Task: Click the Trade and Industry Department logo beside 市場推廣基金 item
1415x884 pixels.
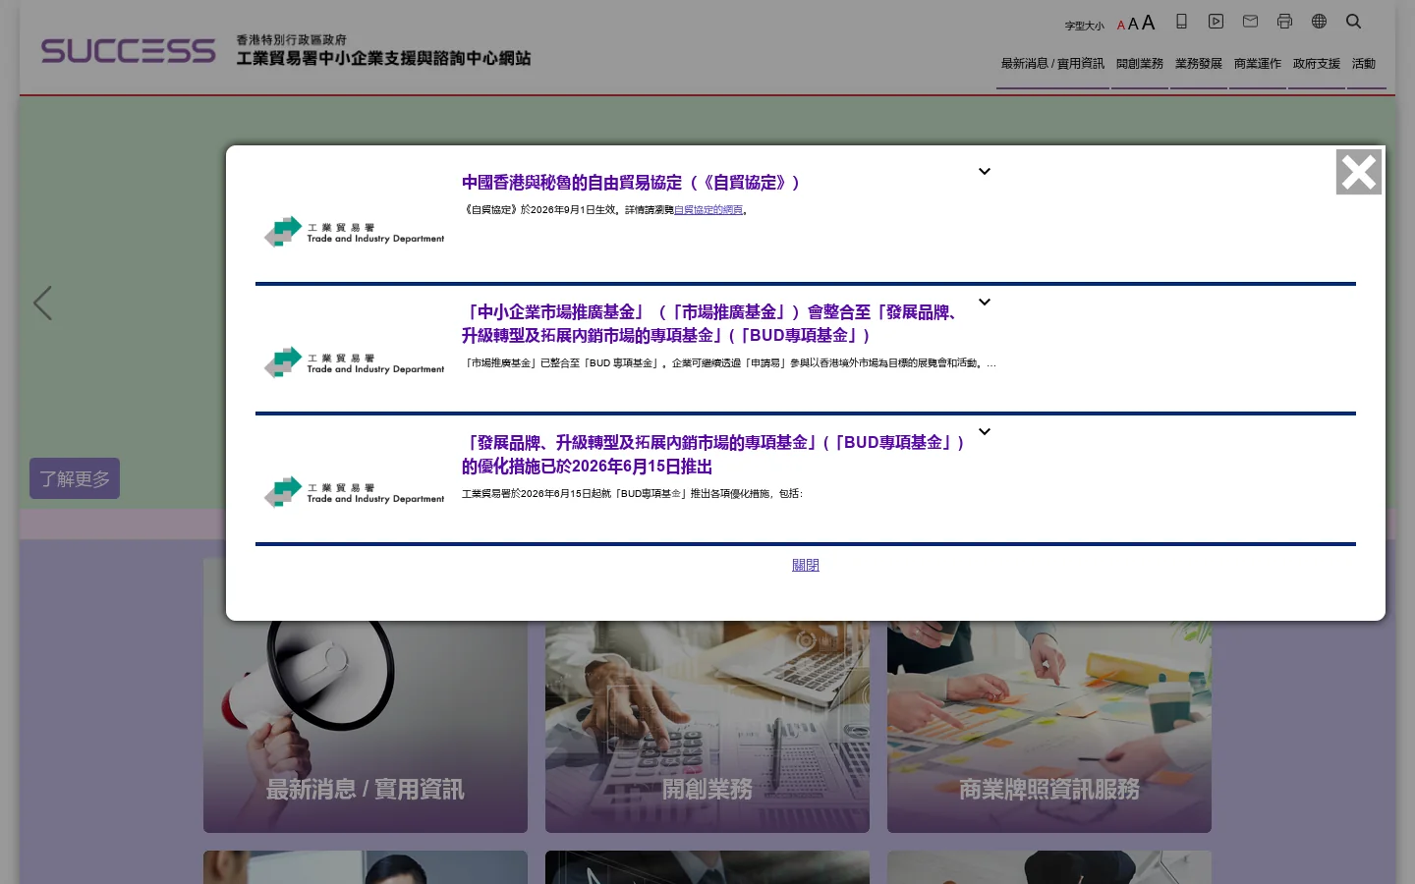Action: pyautogui.click(x=354, y=362)
